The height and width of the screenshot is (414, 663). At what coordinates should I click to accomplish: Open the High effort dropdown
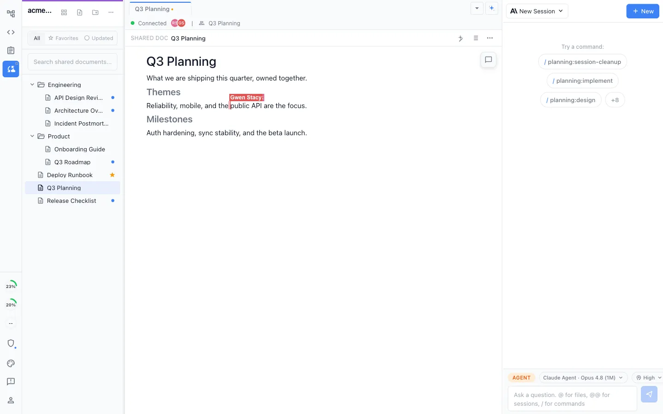[x=648, y=378]
